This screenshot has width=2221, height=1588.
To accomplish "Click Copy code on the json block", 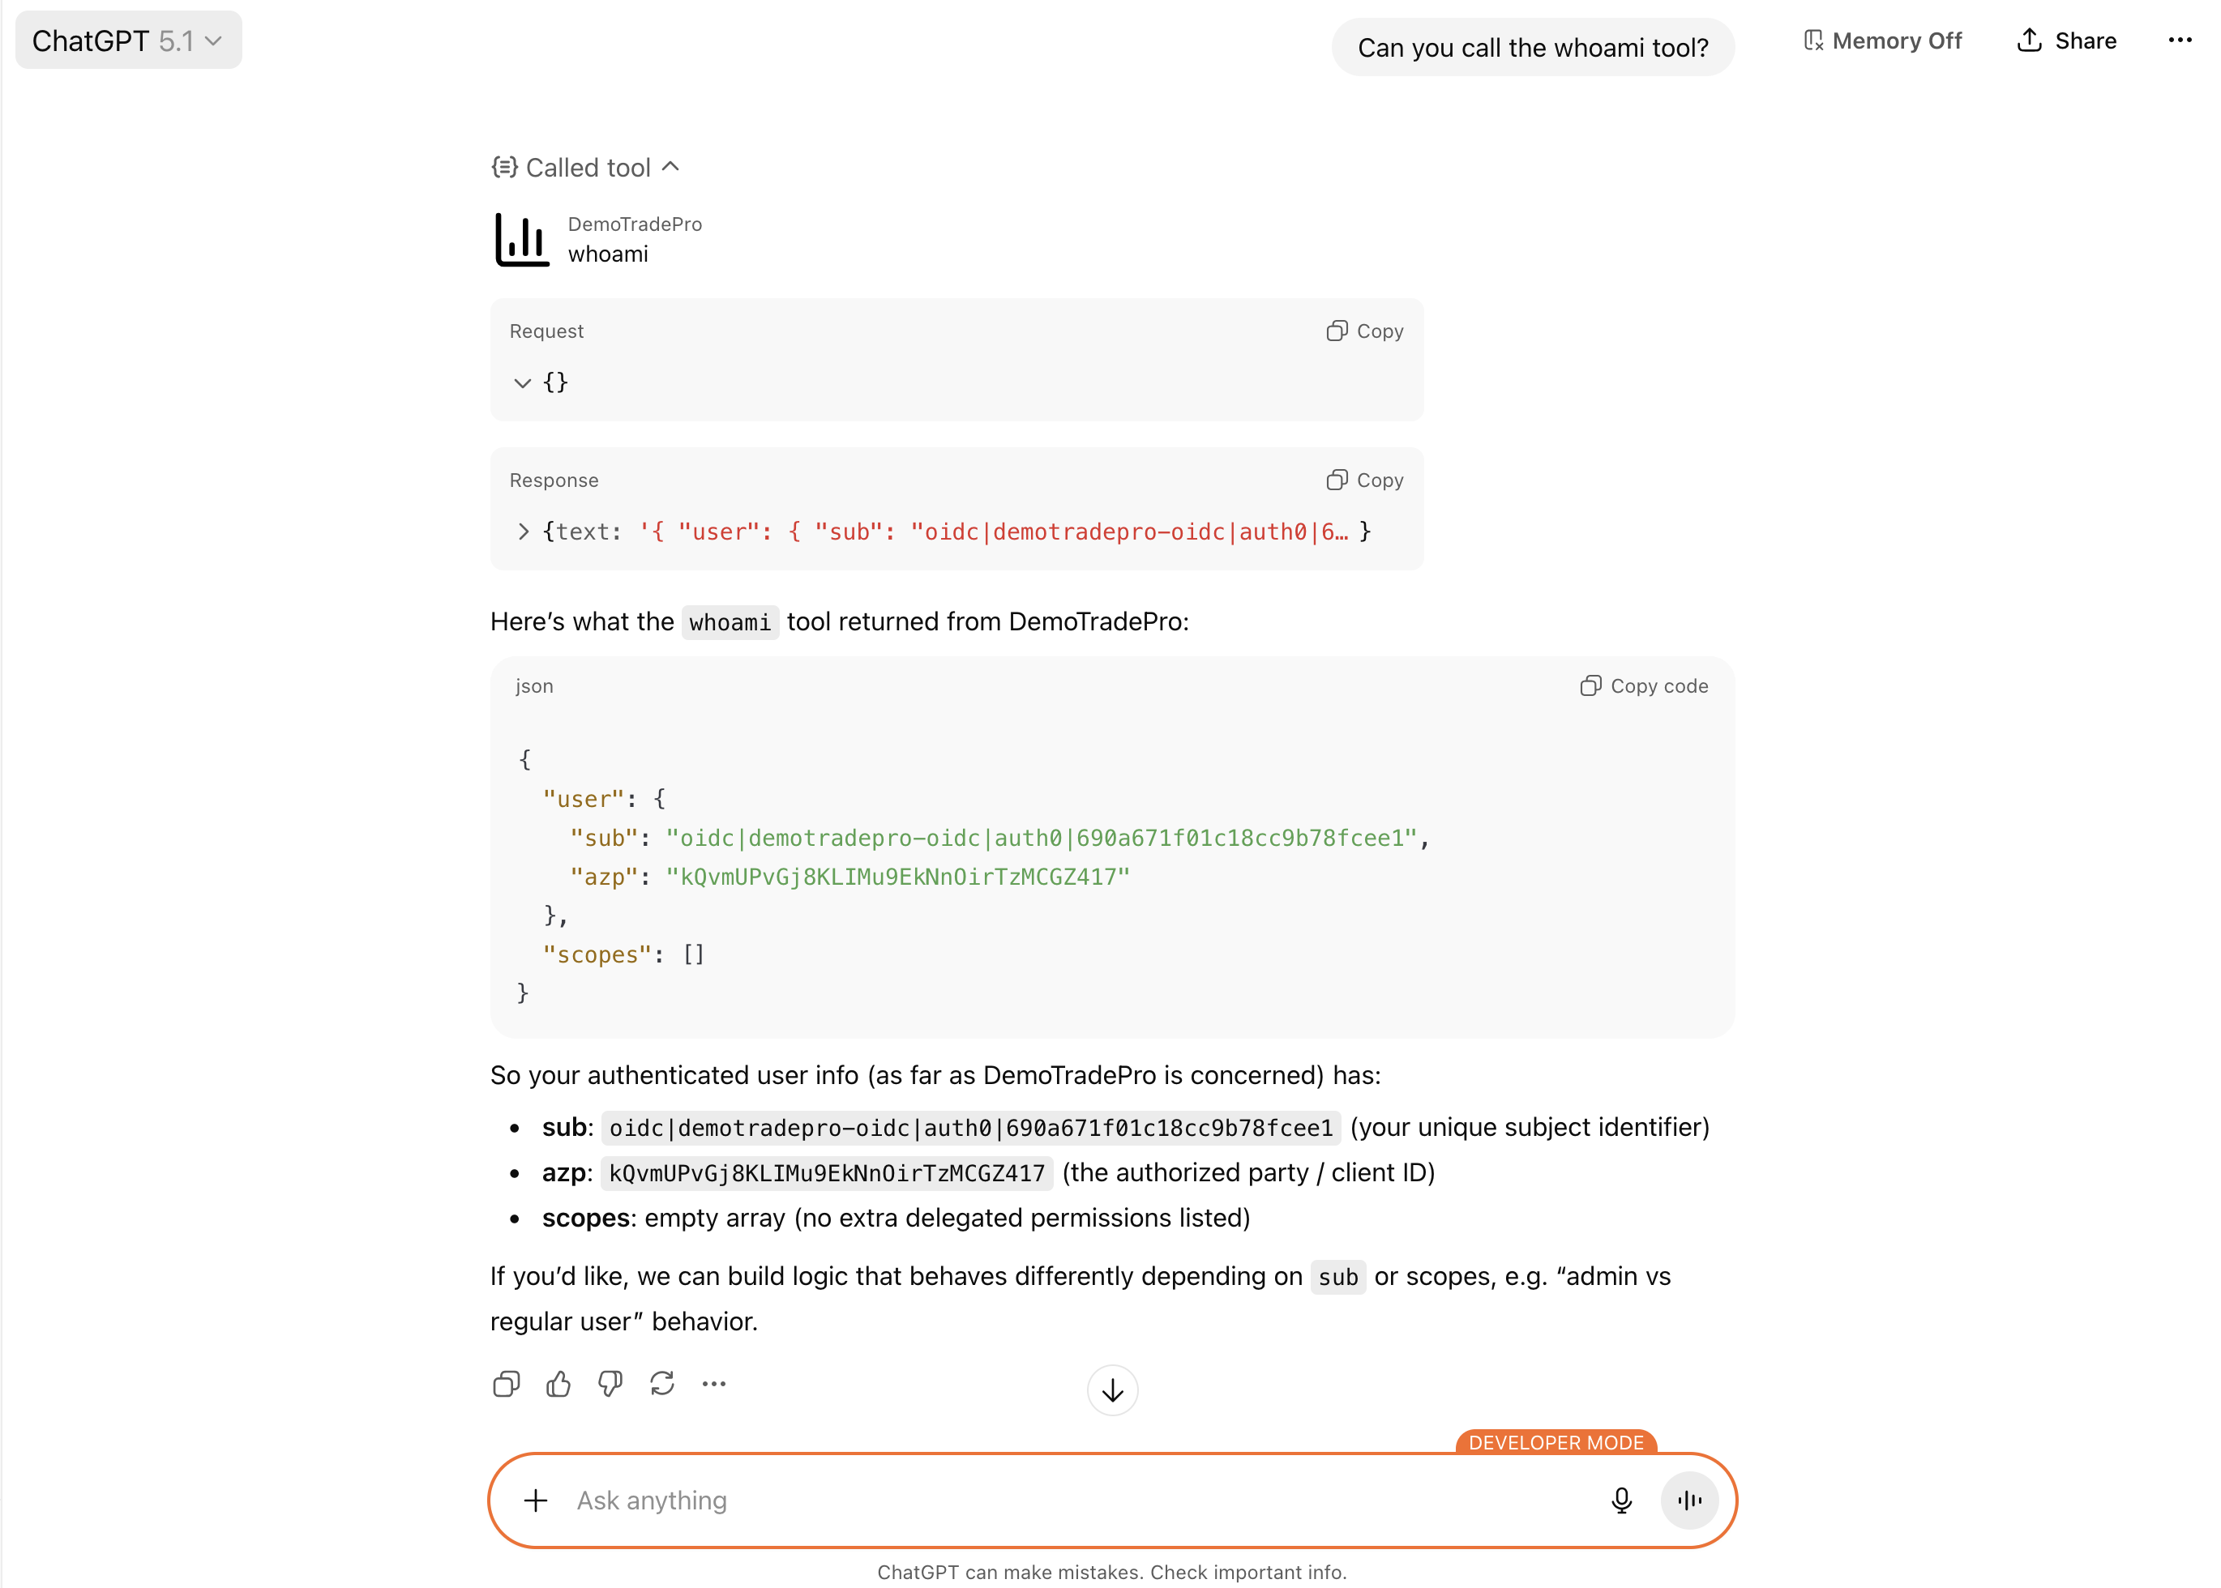I will [x=1644, y=685].
